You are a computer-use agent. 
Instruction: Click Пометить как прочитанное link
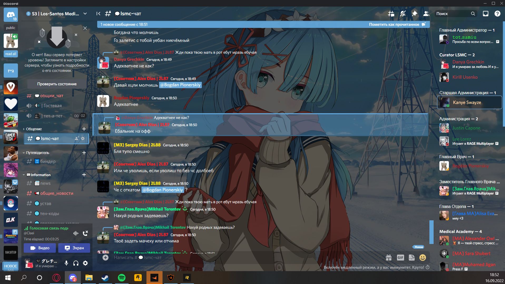[x=397, y=24]
